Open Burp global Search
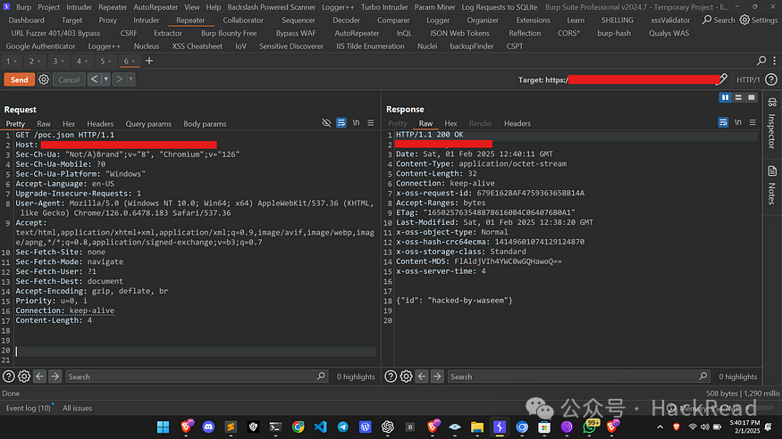 pyautogui.click(x=719, y=20)
